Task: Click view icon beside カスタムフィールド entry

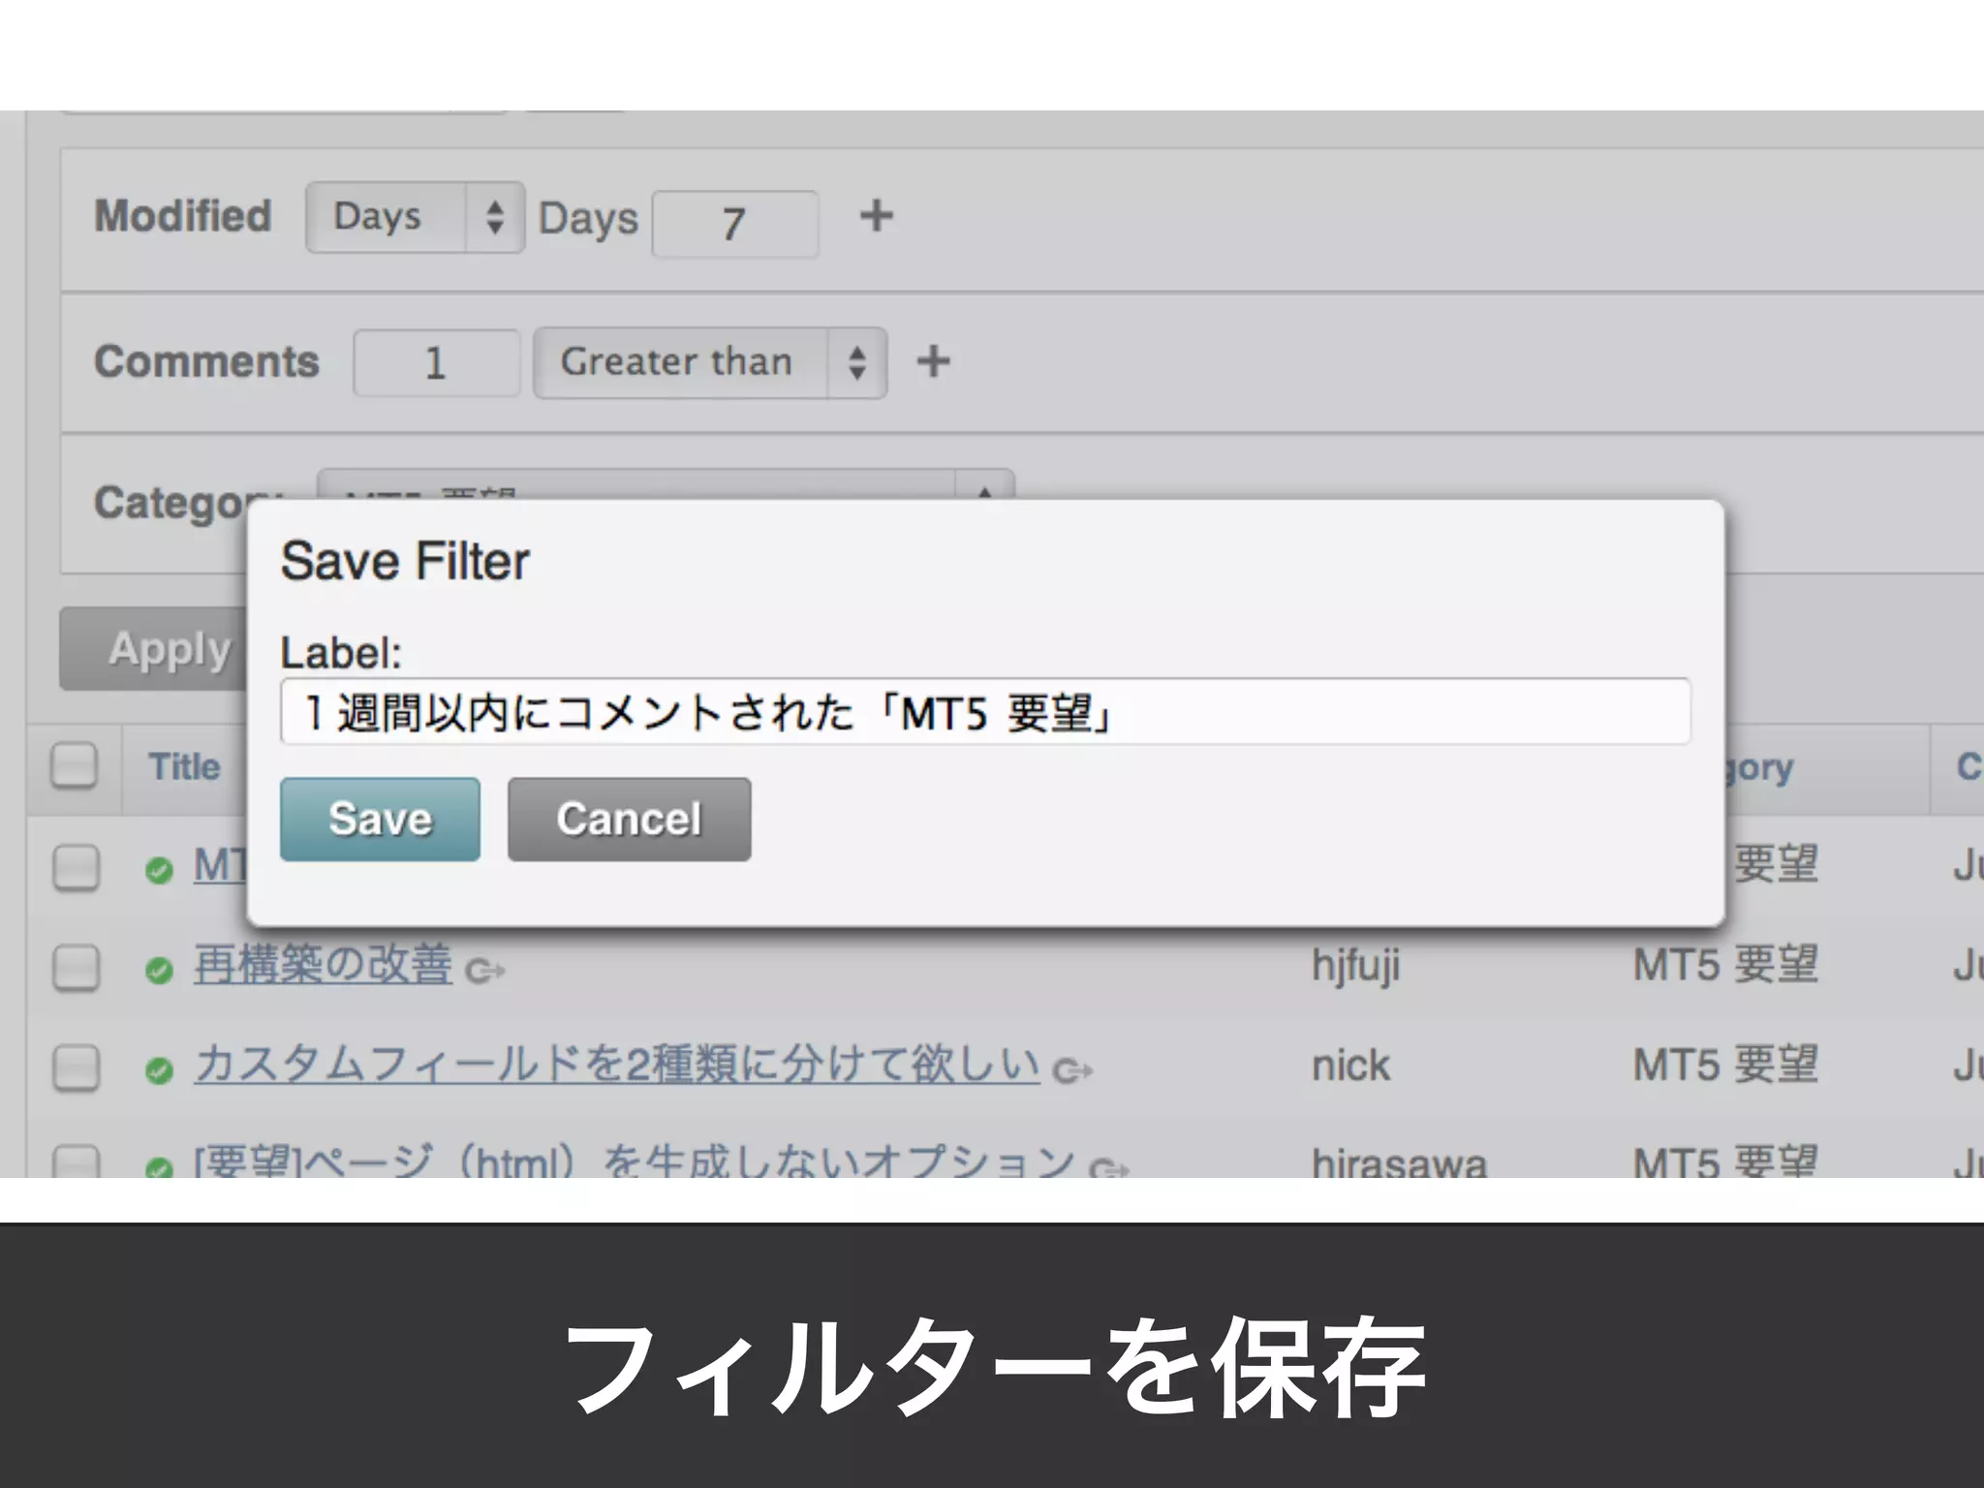Action: [x=1072, y=1070]
